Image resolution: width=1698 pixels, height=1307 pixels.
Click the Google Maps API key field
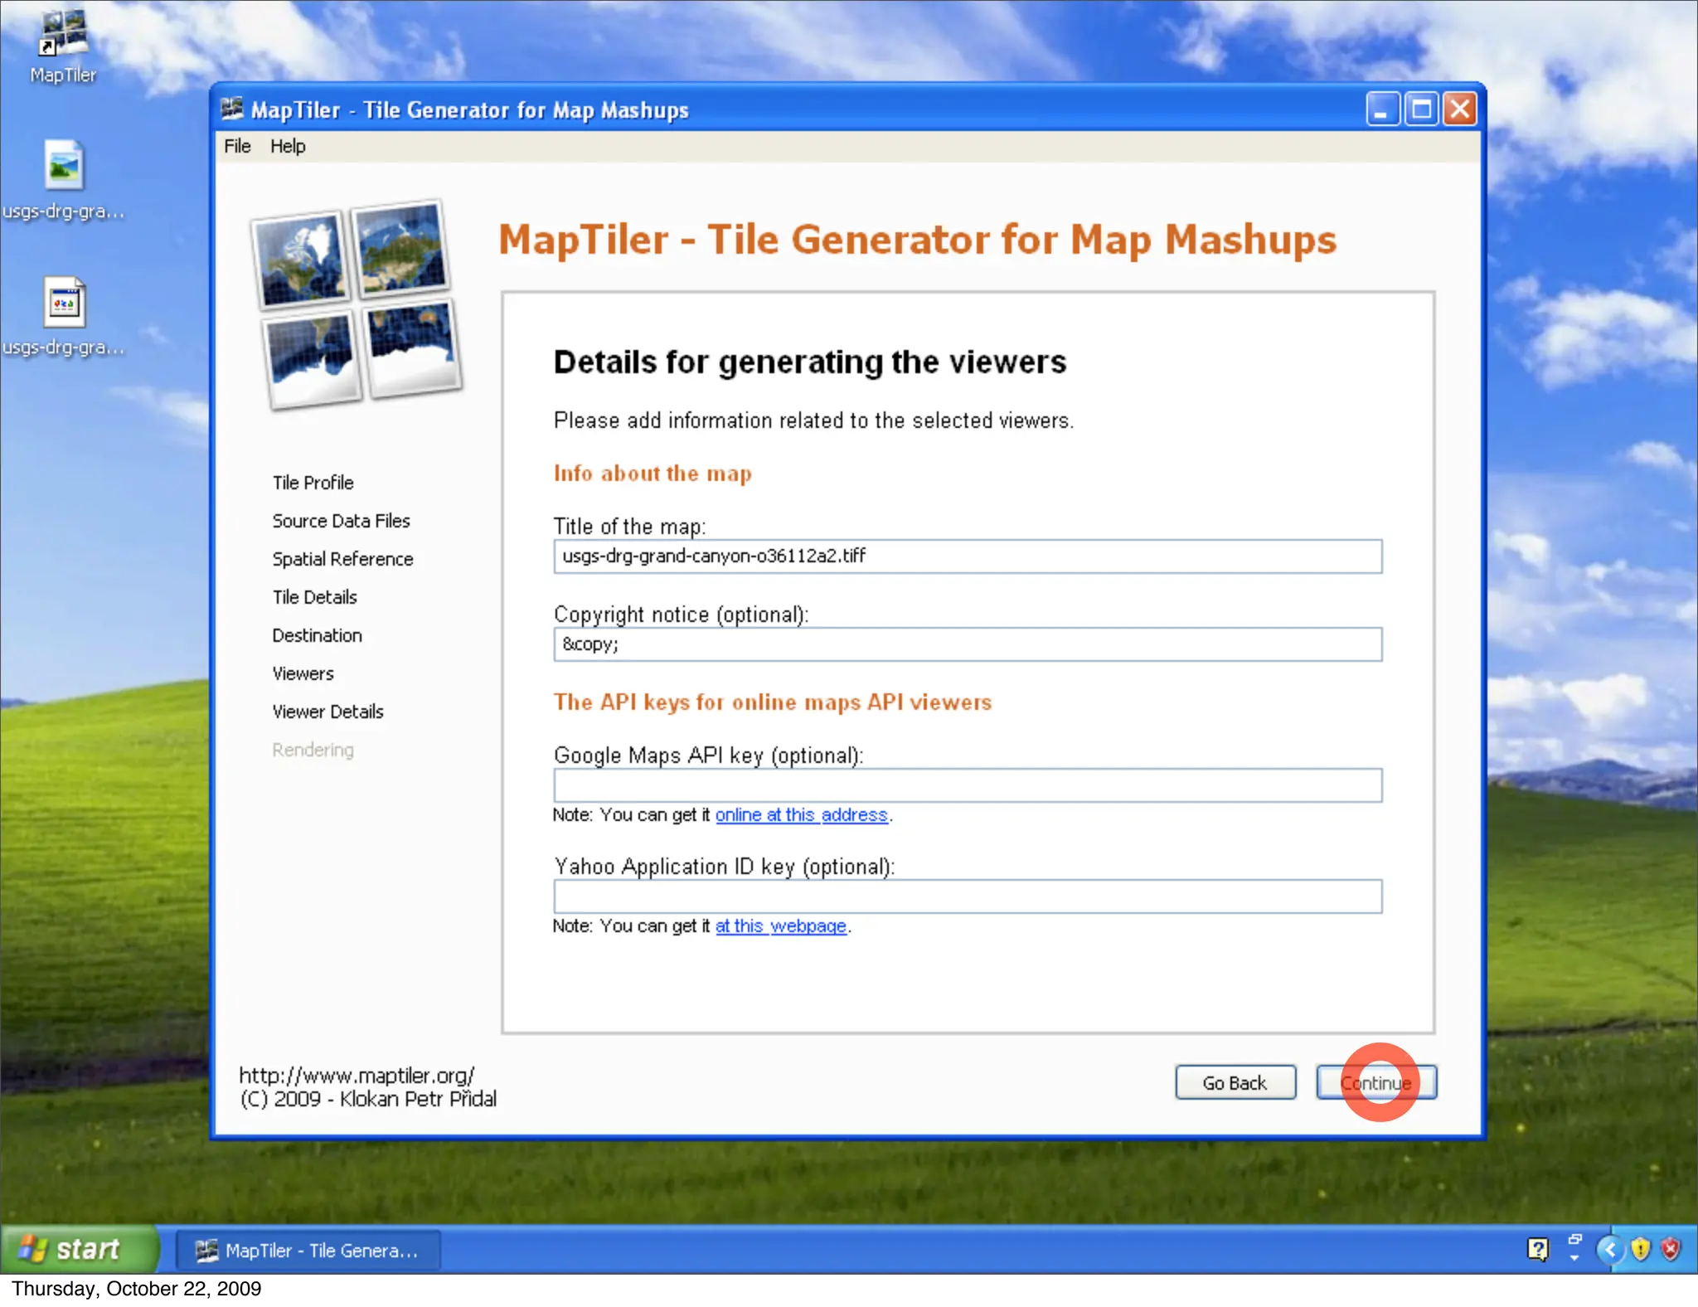click(x=967, y=785)
